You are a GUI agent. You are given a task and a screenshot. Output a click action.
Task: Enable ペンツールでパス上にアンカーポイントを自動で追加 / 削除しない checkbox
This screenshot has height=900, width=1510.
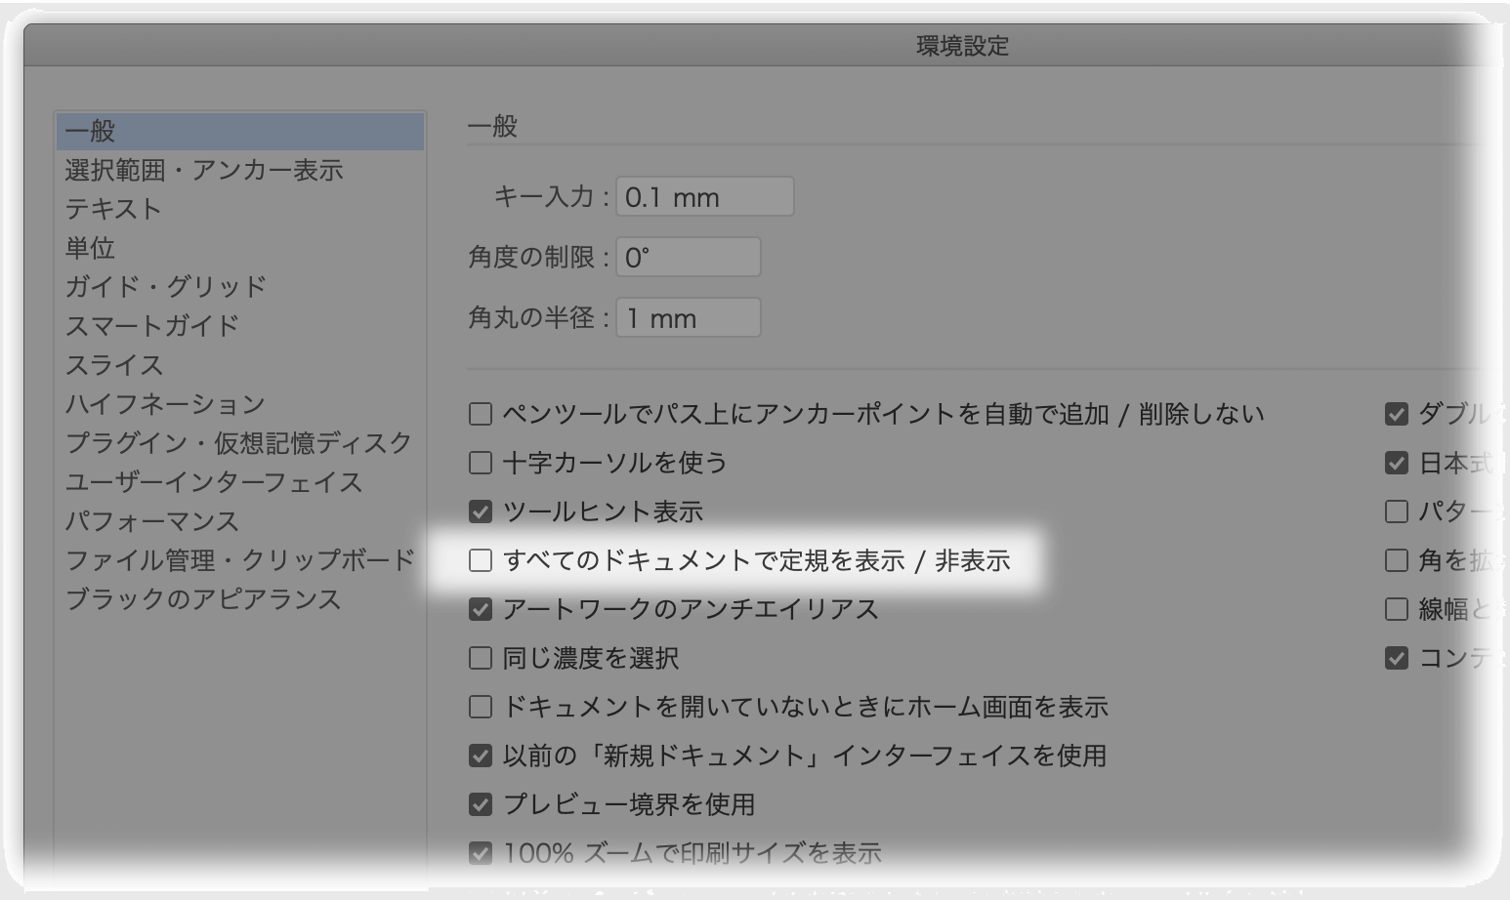[480, 414]
